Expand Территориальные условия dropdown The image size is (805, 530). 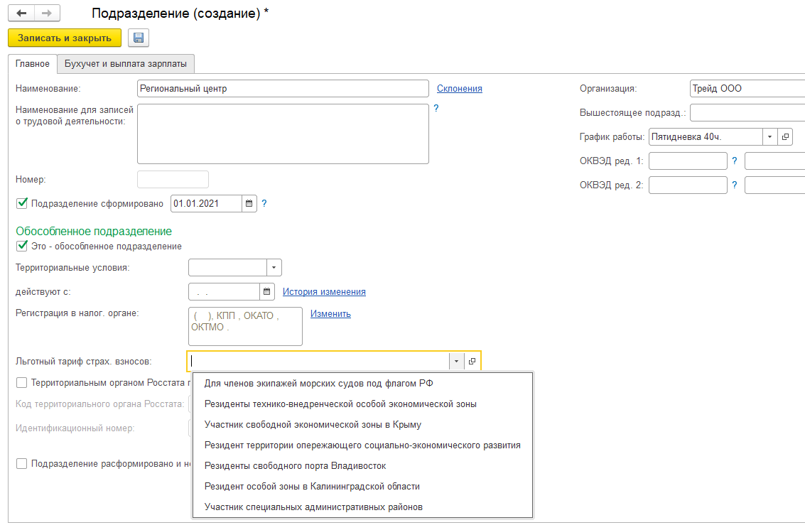pos(274,268)
